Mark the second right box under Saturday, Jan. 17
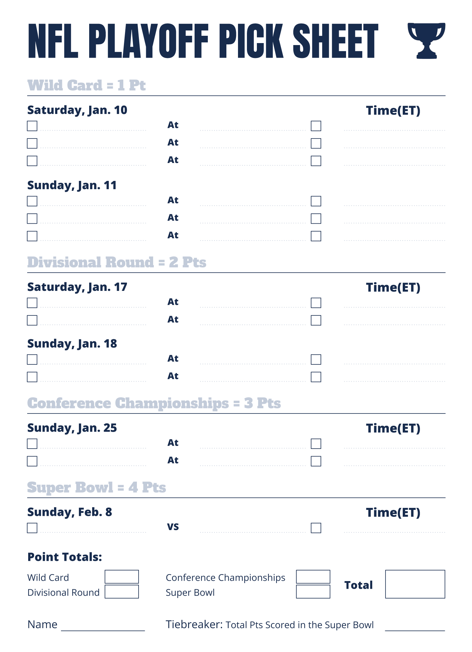472x652 pixels. [316, 320]
